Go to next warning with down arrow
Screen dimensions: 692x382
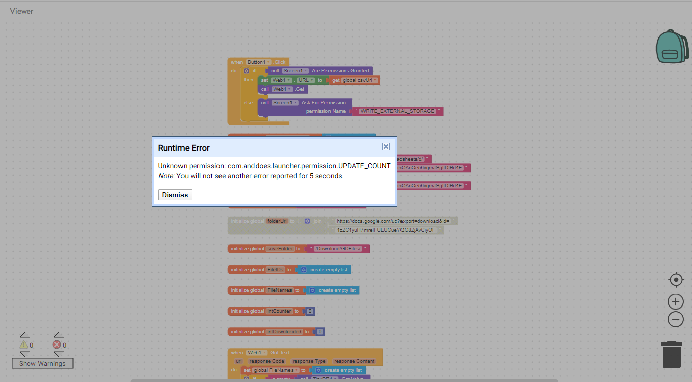pos(24,354)
